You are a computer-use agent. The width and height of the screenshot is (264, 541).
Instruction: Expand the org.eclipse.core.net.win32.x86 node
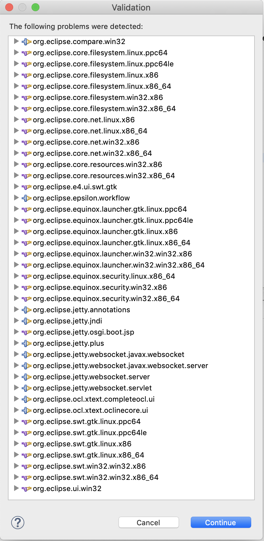click(x=16, y=142)
